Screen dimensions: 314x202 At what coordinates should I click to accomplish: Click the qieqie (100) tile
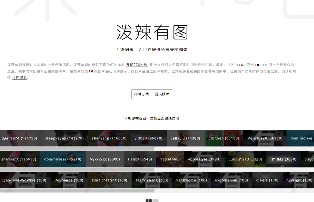click(x=268, y=180)
